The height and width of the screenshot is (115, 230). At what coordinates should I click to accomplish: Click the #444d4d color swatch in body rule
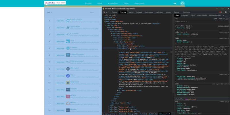(183, 109)
